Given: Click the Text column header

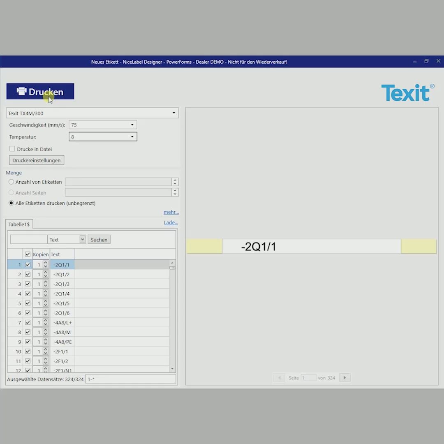Looking at the screenshot, I should 62,254.
